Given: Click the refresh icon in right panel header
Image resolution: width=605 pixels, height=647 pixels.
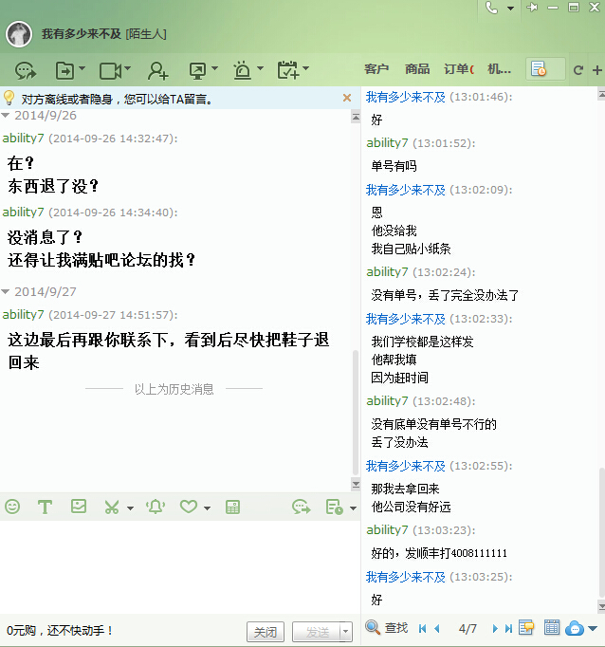Looking at the screenshot, I should 578,70.
